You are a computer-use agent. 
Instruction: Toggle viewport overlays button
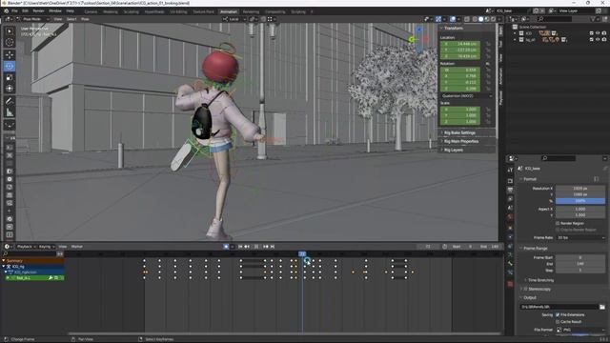[x=453, y=19]
